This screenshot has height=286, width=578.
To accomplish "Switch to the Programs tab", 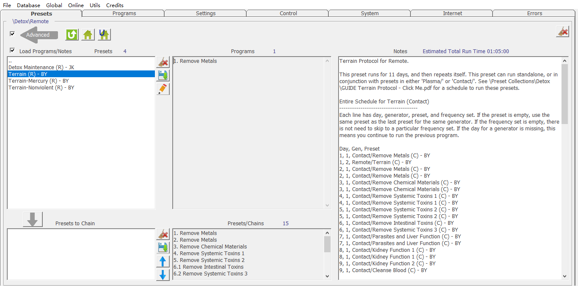I will pyautogui.click(x=124, y=13).
